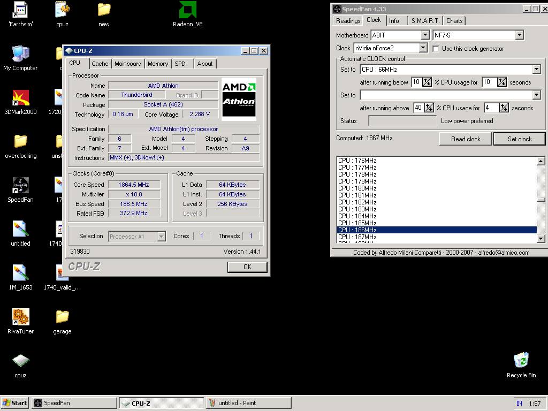548x411 pixels.
Task: Open the Start menu
Action: tap(15, 403)
